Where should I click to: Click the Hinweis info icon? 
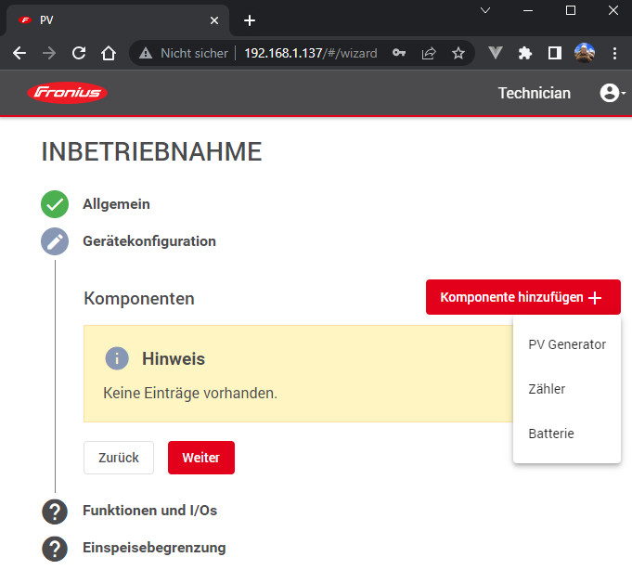click(117, 358)
